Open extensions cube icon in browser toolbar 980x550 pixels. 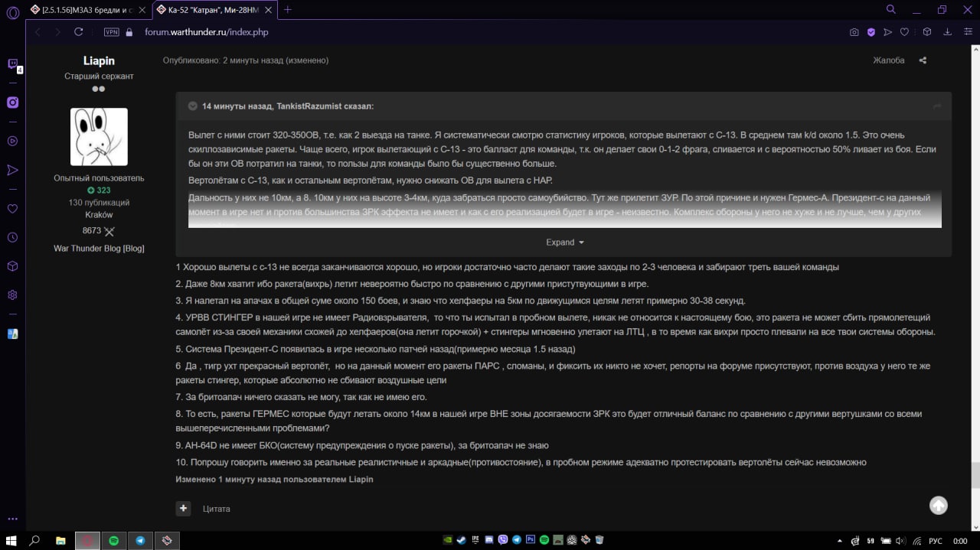click(926, 32)
